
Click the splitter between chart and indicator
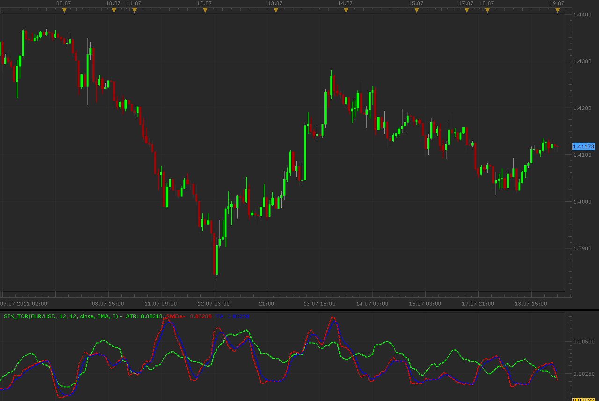click(x=299, y=310)
